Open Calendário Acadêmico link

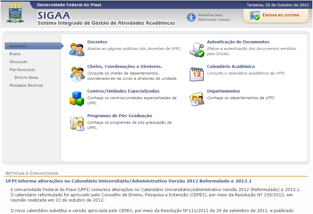[x=231, y=66]
